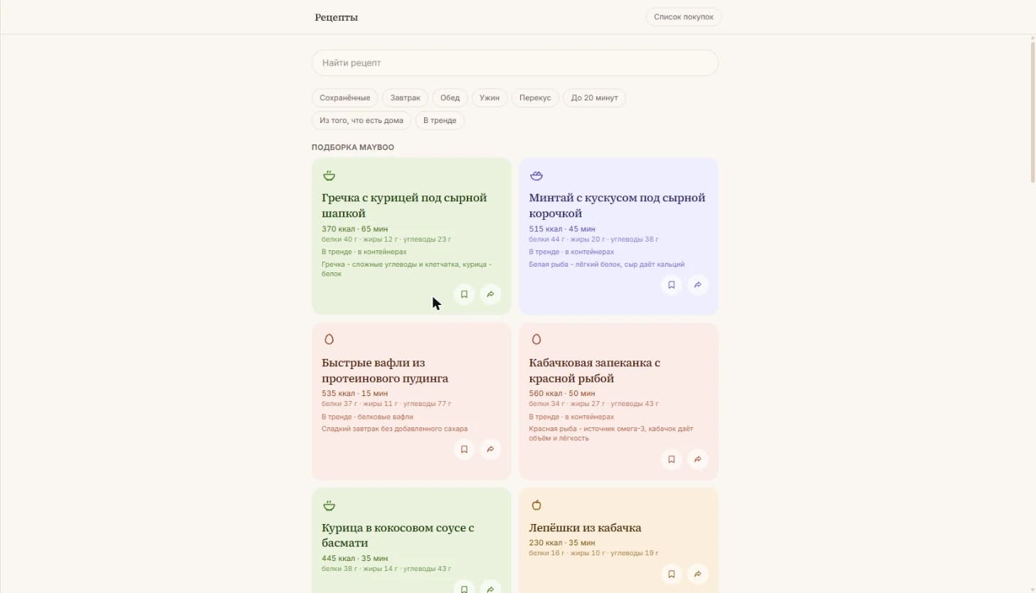
Task: Click the salad bowl icon on Минтай card
Action: (x=536, y=176)
